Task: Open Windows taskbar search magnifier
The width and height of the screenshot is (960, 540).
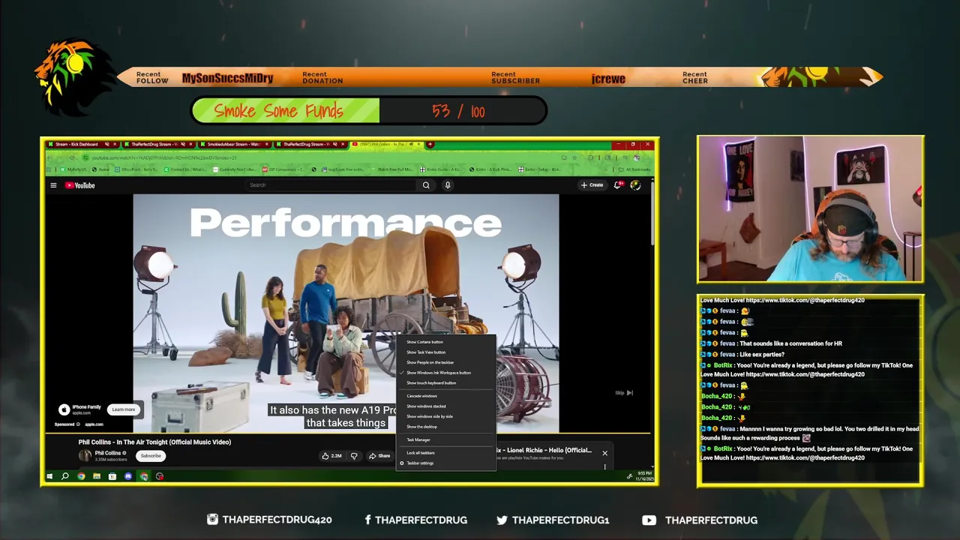Action: pos(65,476)
